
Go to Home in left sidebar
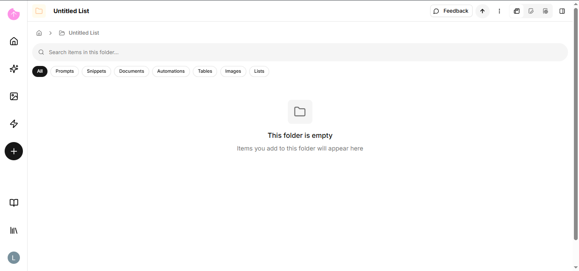[14, 41]
